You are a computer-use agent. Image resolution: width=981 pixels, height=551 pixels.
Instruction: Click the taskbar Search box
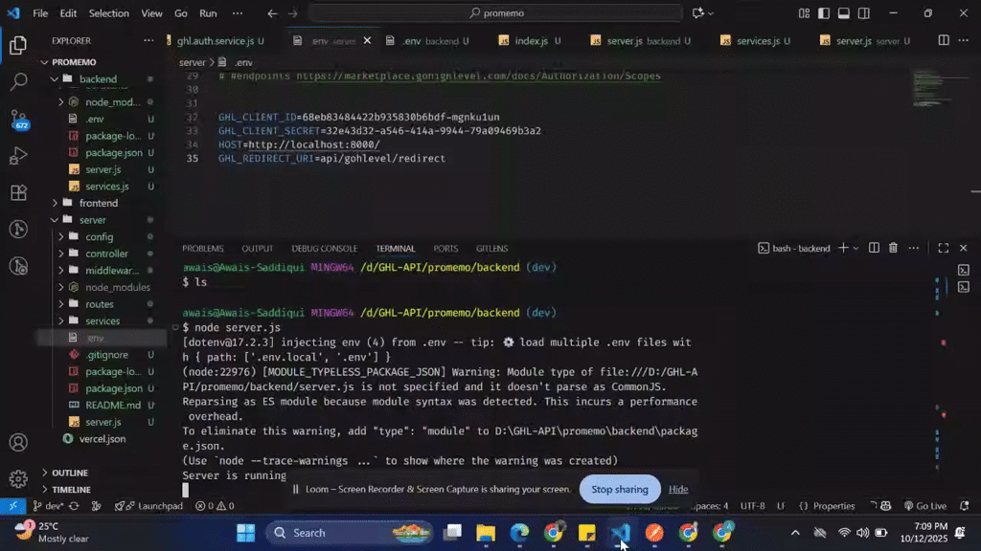(349, 532)
